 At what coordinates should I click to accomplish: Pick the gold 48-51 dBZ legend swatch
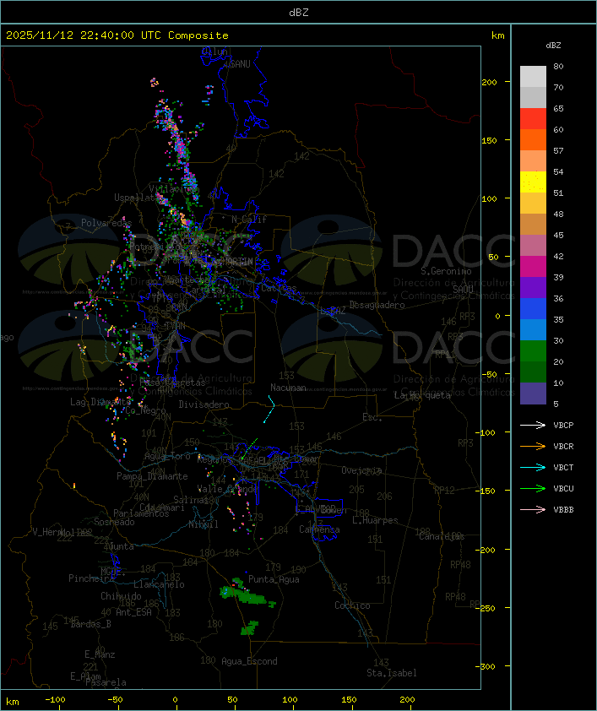click(x=533, y=204)
